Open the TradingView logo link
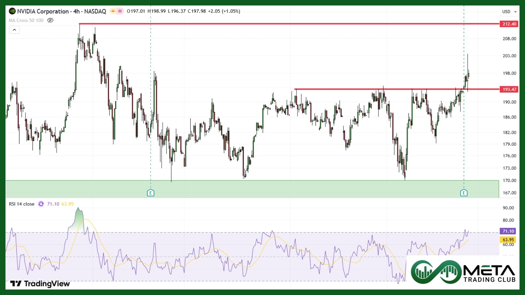The image size is (525, 295). click(x=40, y=284)
